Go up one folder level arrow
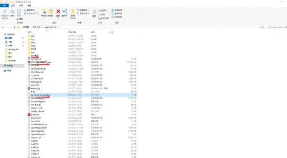 [14, 27]
